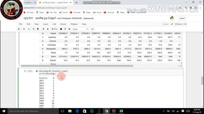Open the Kernel menu
This screenshot has width=204, height=114.
click(x=63, y=24)
